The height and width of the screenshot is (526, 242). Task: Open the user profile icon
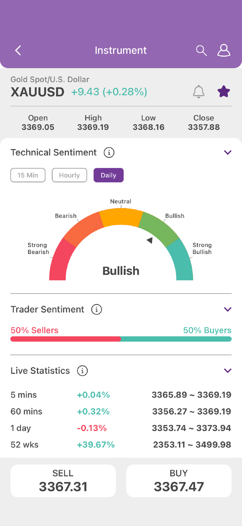pos(224,51)
